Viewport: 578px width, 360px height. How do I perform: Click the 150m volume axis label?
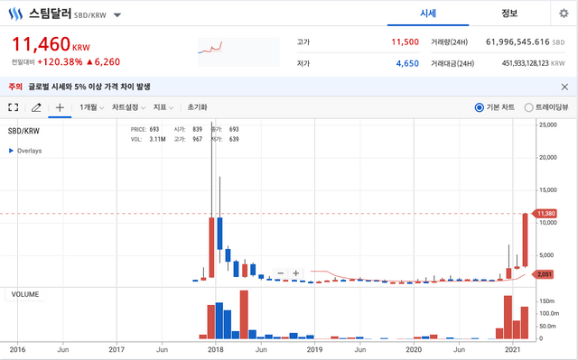(547, 301)
